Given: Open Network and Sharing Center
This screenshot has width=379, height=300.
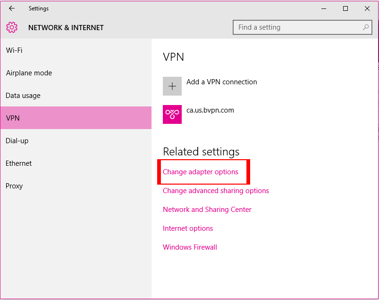Looking at the screenshot, I should coord(207,210).
